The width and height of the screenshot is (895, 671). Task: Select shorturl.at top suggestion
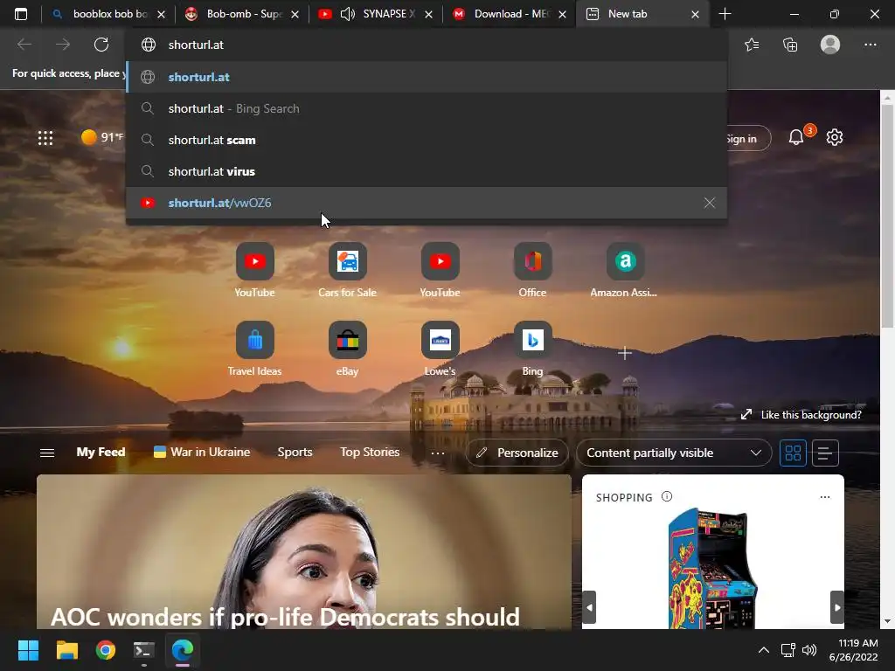tap(426, 77)
